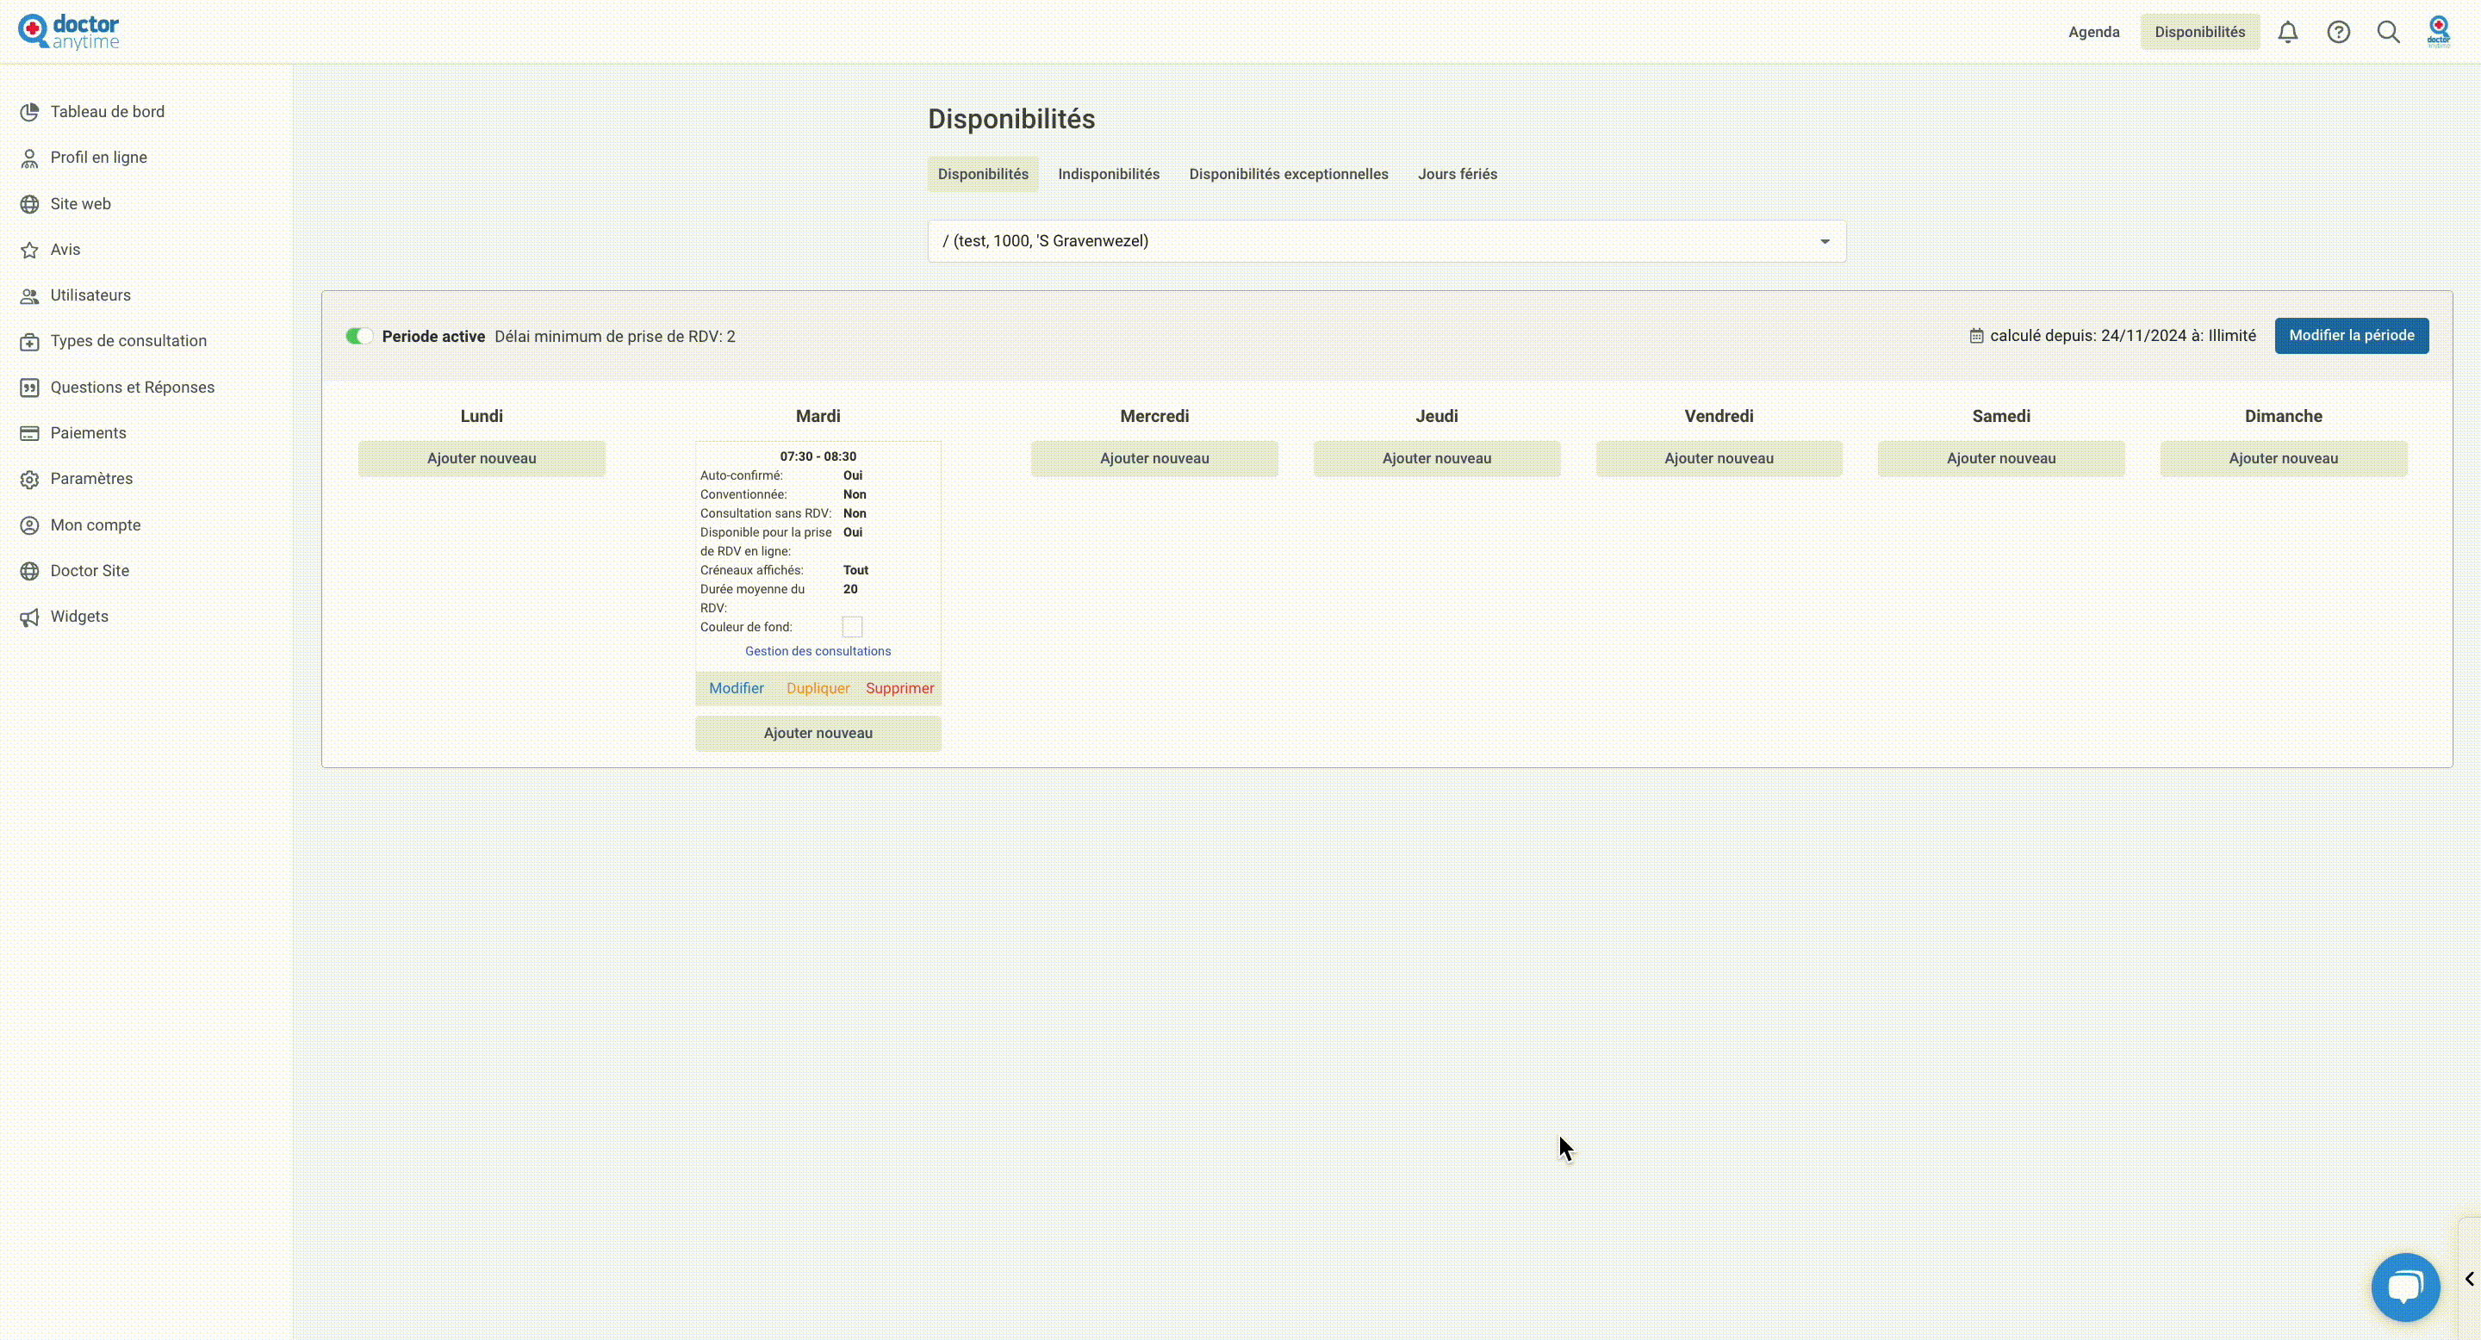Click the search magnifier icon

(2389, 32)
